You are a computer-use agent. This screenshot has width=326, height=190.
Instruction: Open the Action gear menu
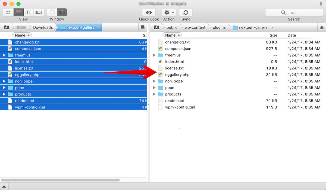pos(169,12)
